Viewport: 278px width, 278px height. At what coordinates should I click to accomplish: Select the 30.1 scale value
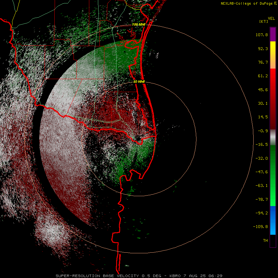click(x=263, y=103)
